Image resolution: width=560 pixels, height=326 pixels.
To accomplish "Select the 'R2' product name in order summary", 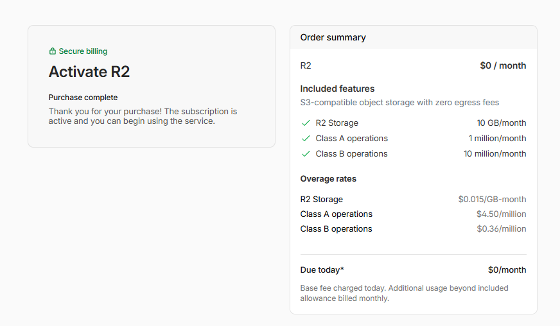I will 306,65.
